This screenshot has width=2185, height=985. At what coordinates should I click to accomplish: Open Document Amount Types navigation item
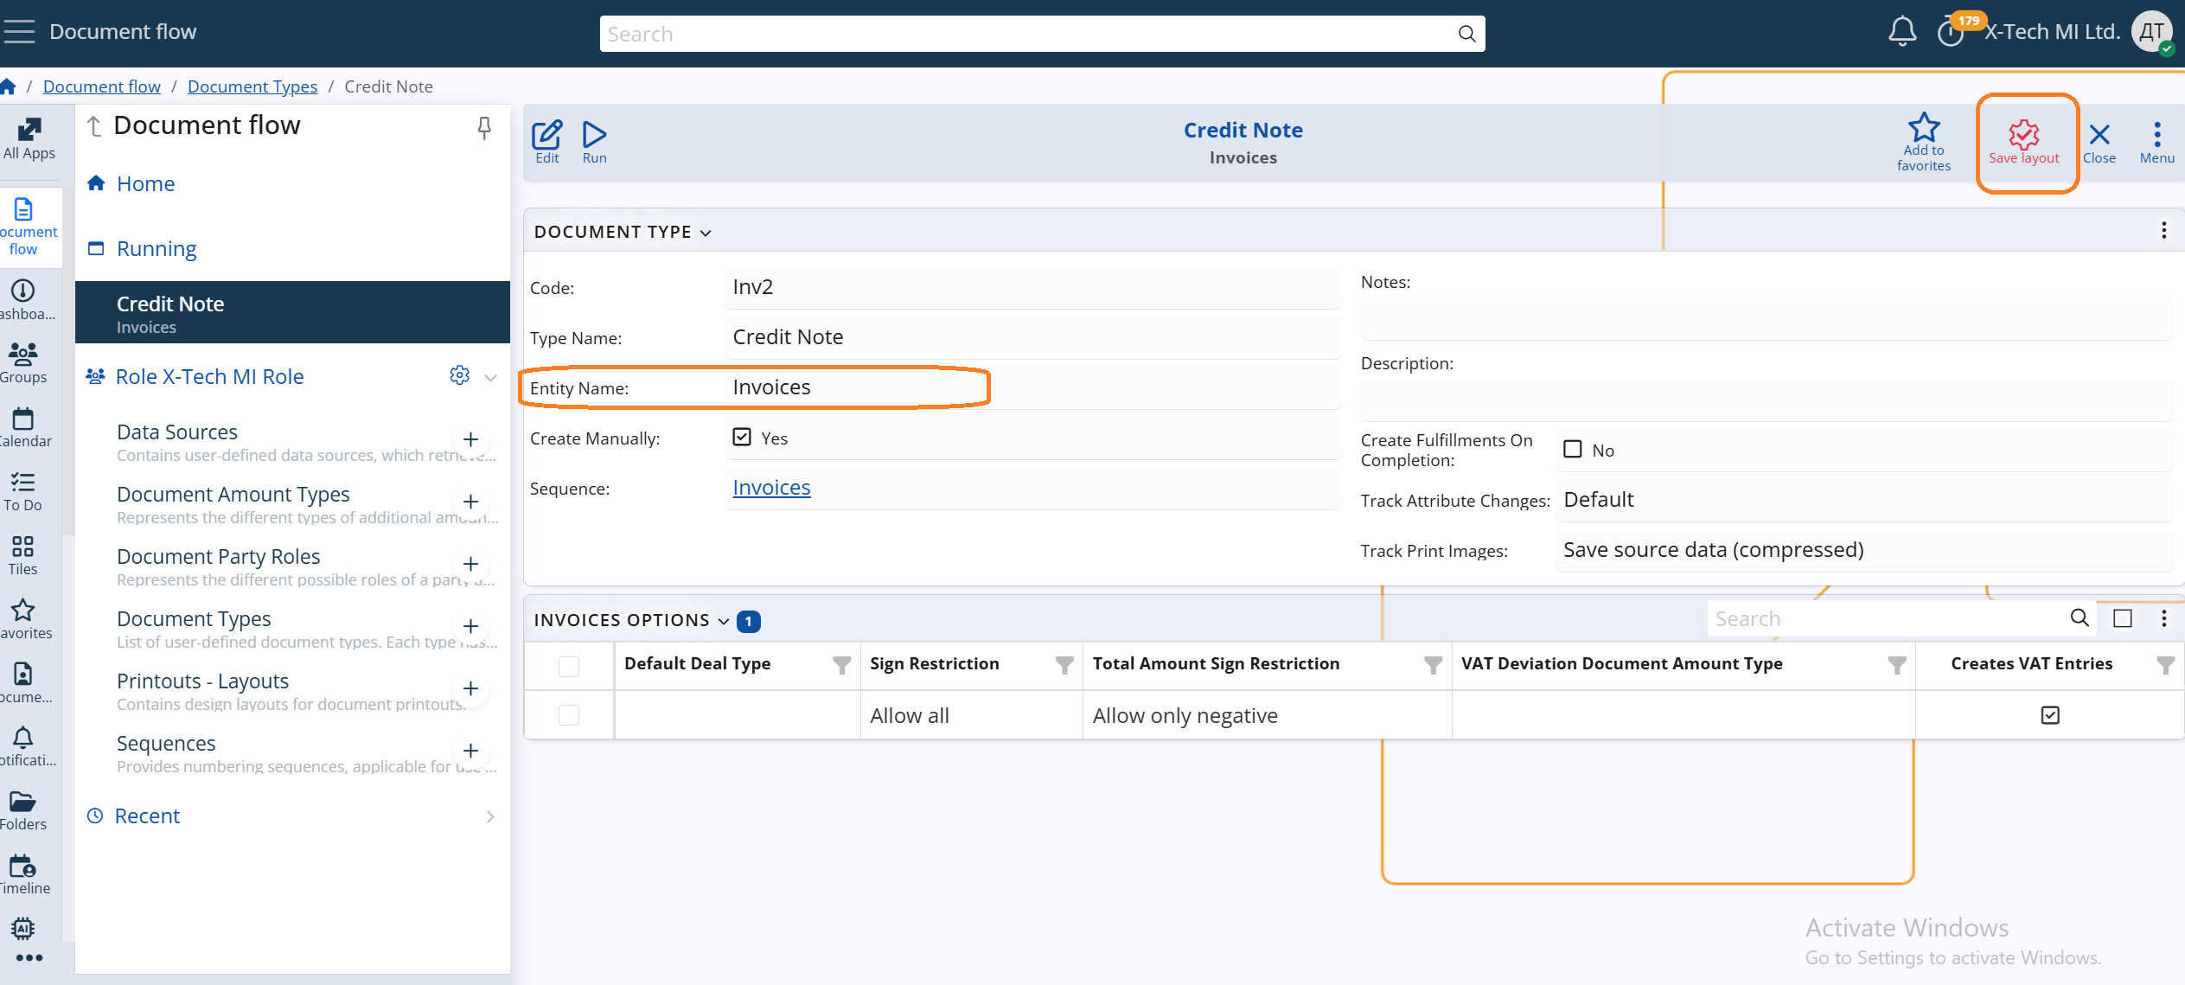click(233, 494)
